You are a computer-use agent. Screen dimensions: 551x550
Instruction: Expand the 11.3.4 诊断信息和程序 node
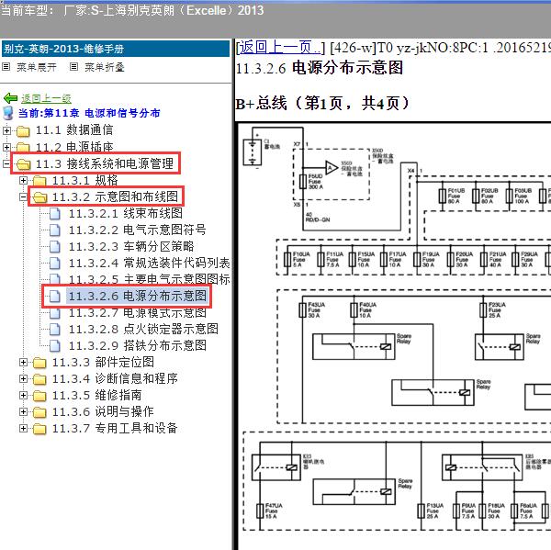23,379
